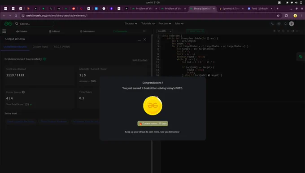Open the battery status indicator
The width and height of the screenshot is (305, 173).
(301, 3)
